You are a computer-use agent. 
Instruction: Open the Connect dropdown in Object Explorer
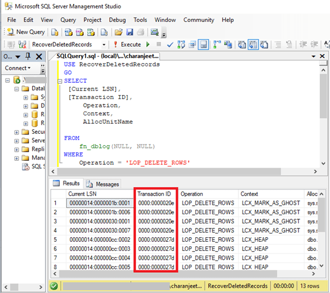click(x=17, y=68)
